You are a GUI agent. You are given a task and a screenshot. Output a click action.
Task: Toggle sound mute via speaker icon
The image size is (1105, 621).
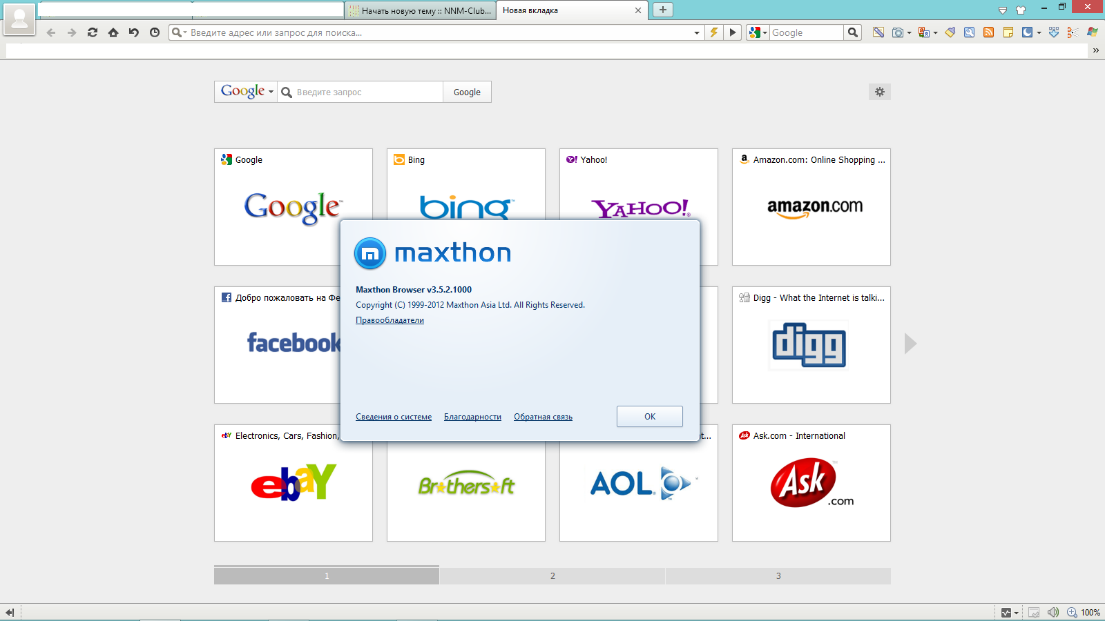click(1053, 612)
